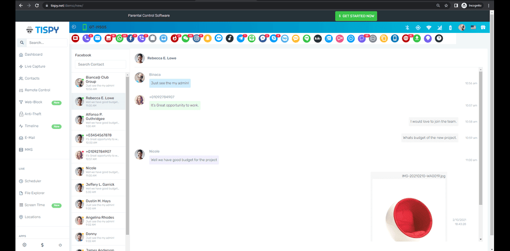Open the LINE messenger icon
Viewport: 510px width, 251px height.
click(x=252, y=38)
